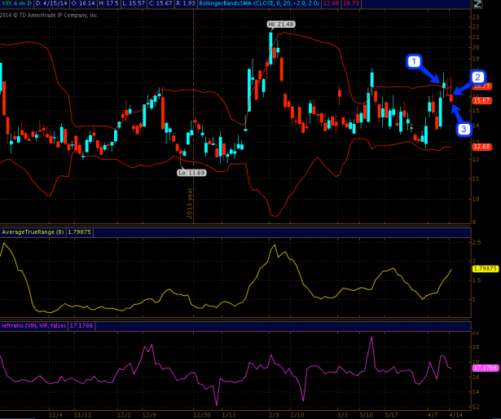
Task: Click the 12.68 lower band price tag
Action: point(481,147)
